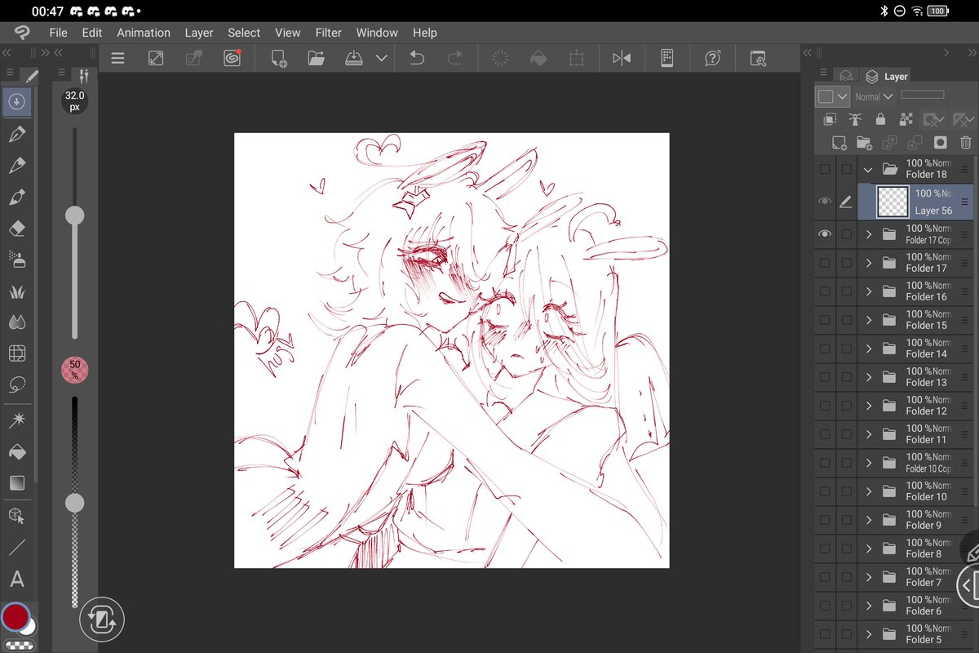Expand Folder 17 chevron

tap(869, 263)
